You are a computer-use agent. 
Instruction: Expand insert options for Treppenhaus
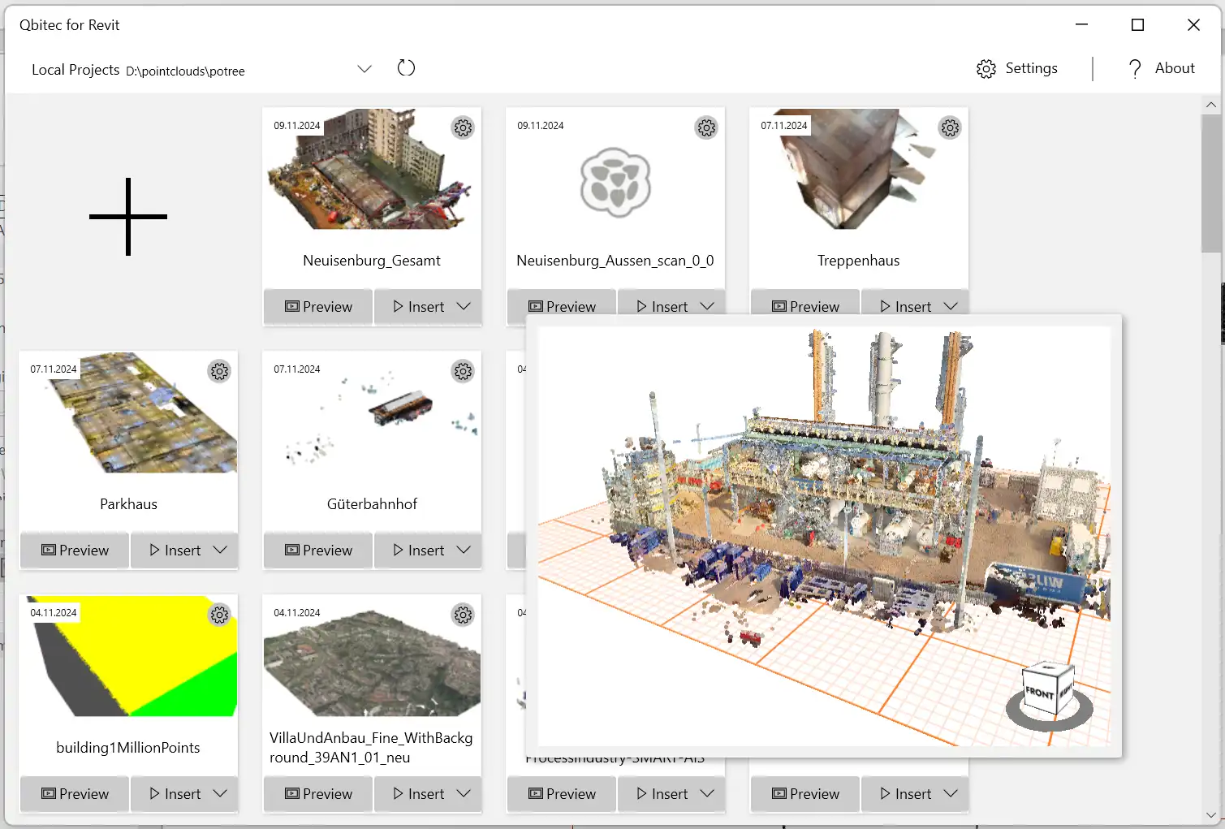pyautogui.click(x=951, y=306)
